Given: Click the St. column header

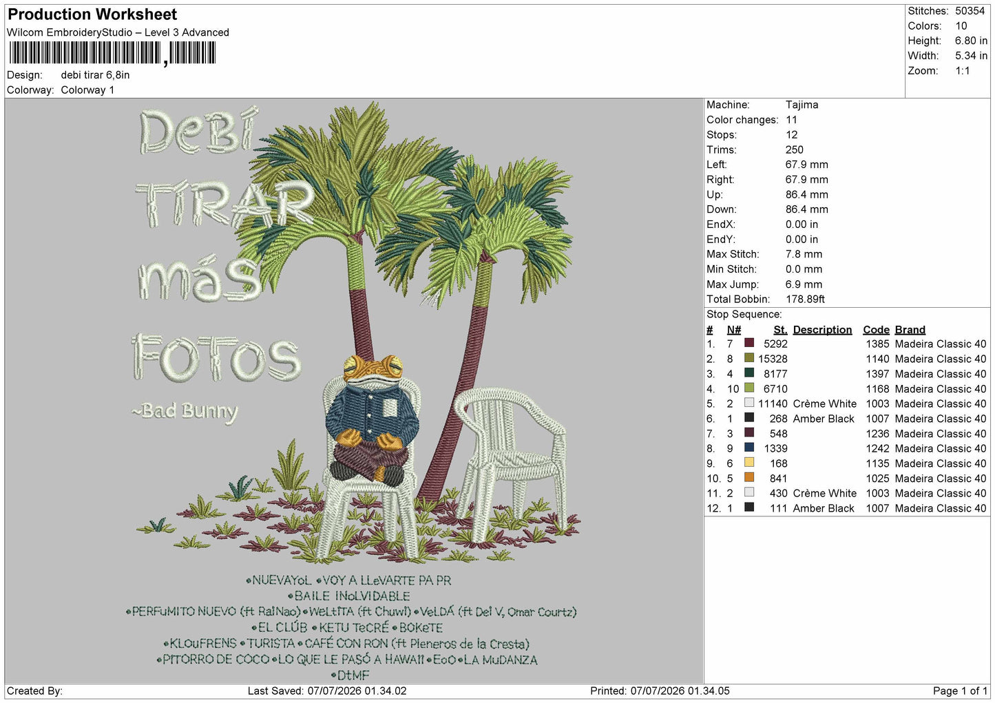Looking at the screenshot, I should [x=780, y=330].
